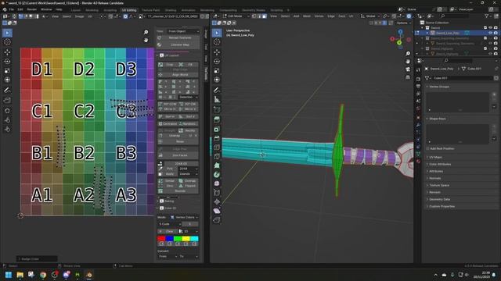Switch to the Layout workspace tab
Screen dimensions: 501x281
76,10
